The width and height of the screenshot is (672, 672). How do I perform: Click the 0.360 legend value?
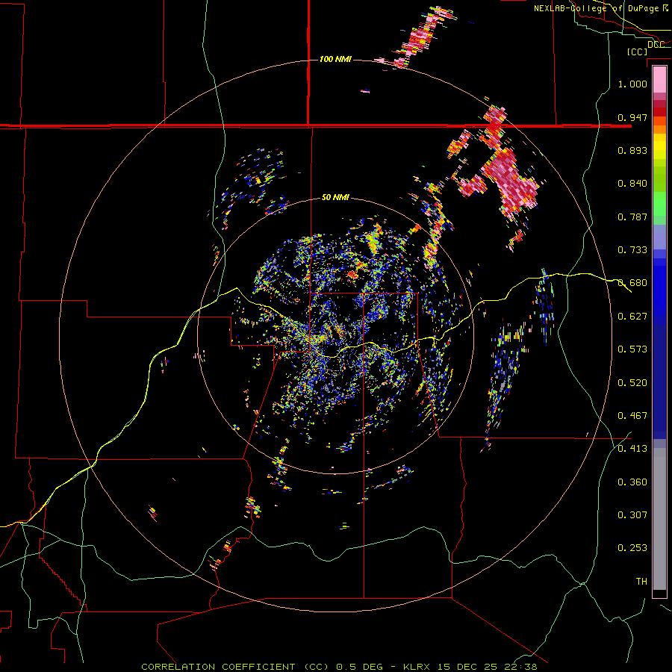pyautogui.click(x=632, y=482)
